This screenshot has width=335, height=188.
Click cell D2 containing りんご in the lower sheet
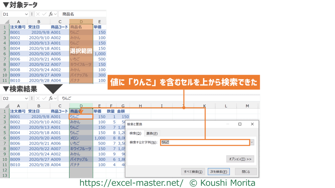(x=81, y=117)
